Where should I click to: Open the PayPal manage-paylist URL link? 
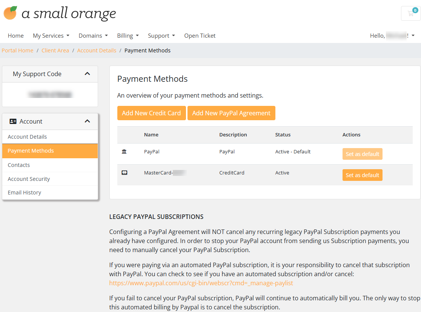coord(201,283)
